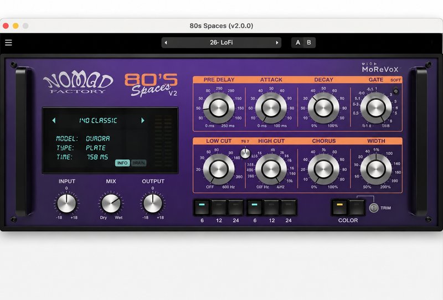
Task: Select the B comparison slot
Action: coord(309,43)
